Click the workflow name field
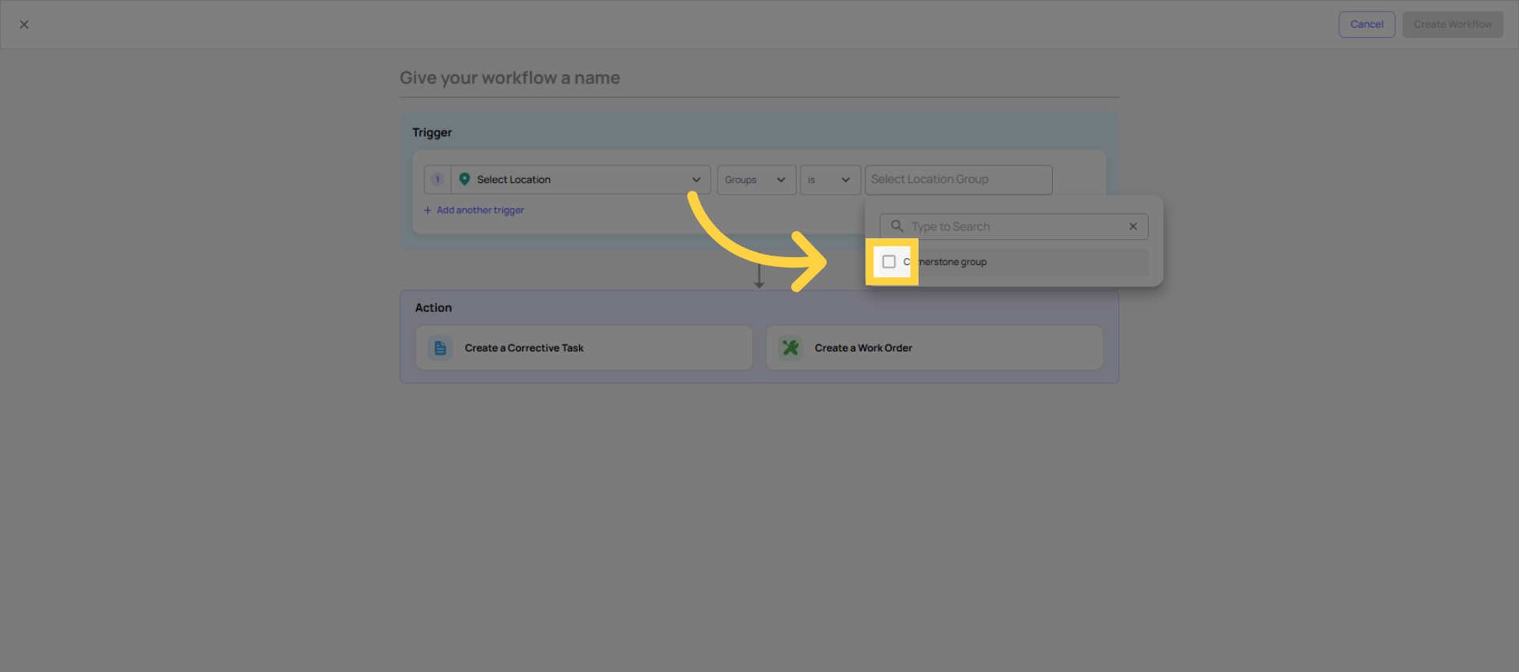Viewport: 1519px width, 672px height. (759, 78)
